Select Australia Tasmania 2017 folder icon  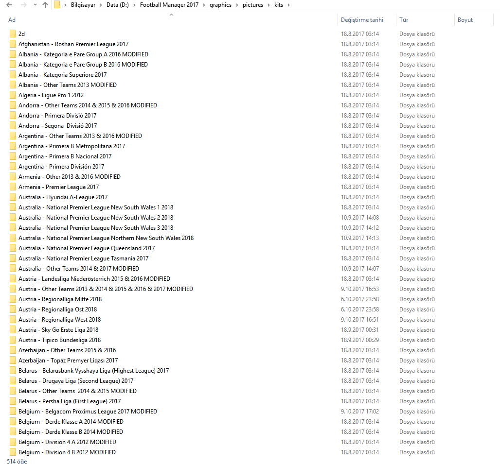pyautogui.click(x=13, y=258)
